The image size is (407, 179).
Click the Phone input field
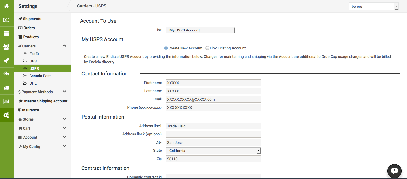[213, 108]
